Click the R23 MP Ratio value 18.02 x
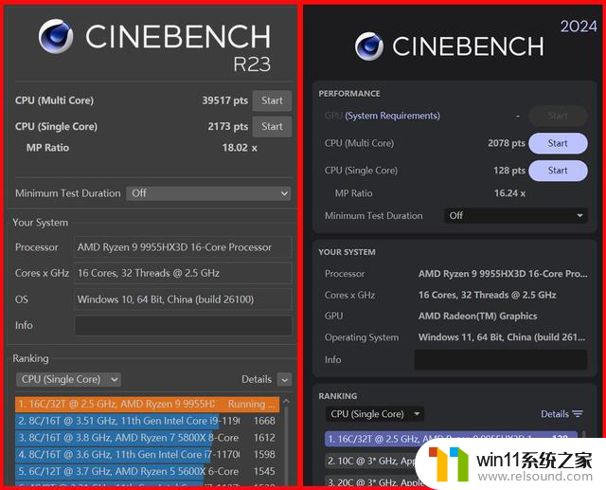 pos(240,148)
